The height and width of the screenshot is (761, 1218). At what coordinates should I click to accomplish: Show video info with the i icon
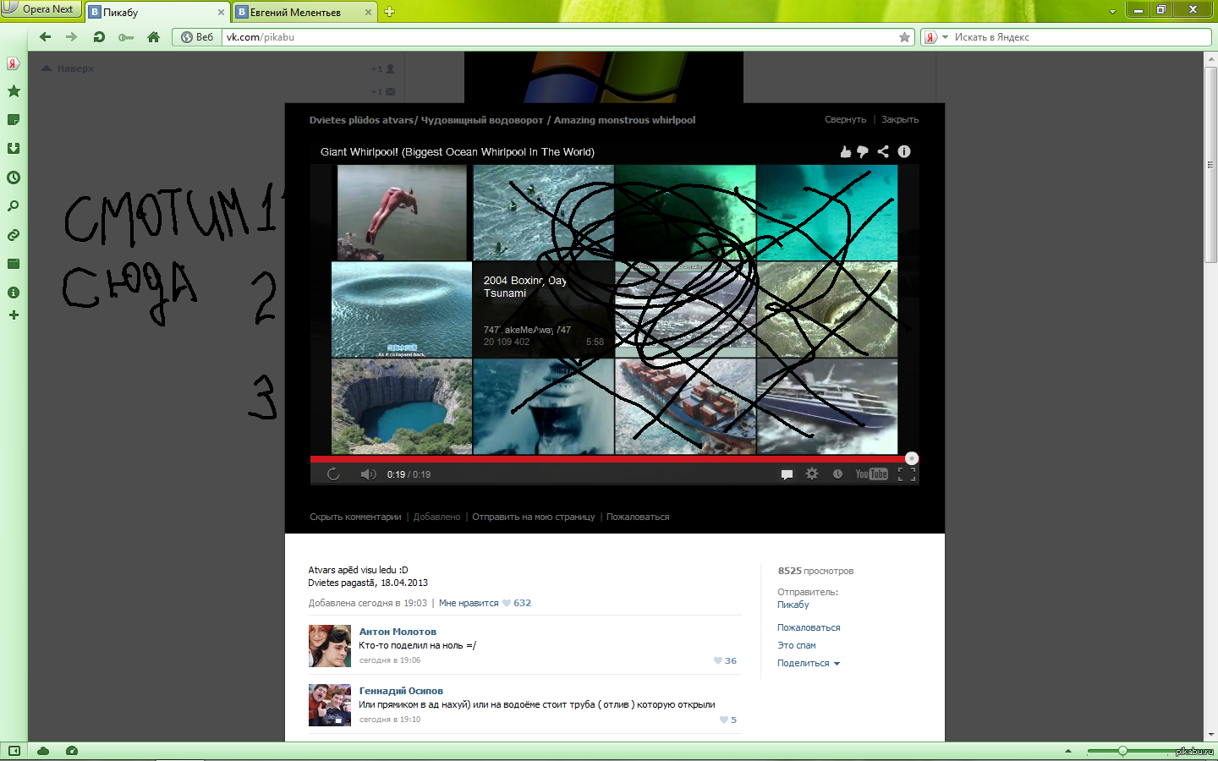[904, 151]
